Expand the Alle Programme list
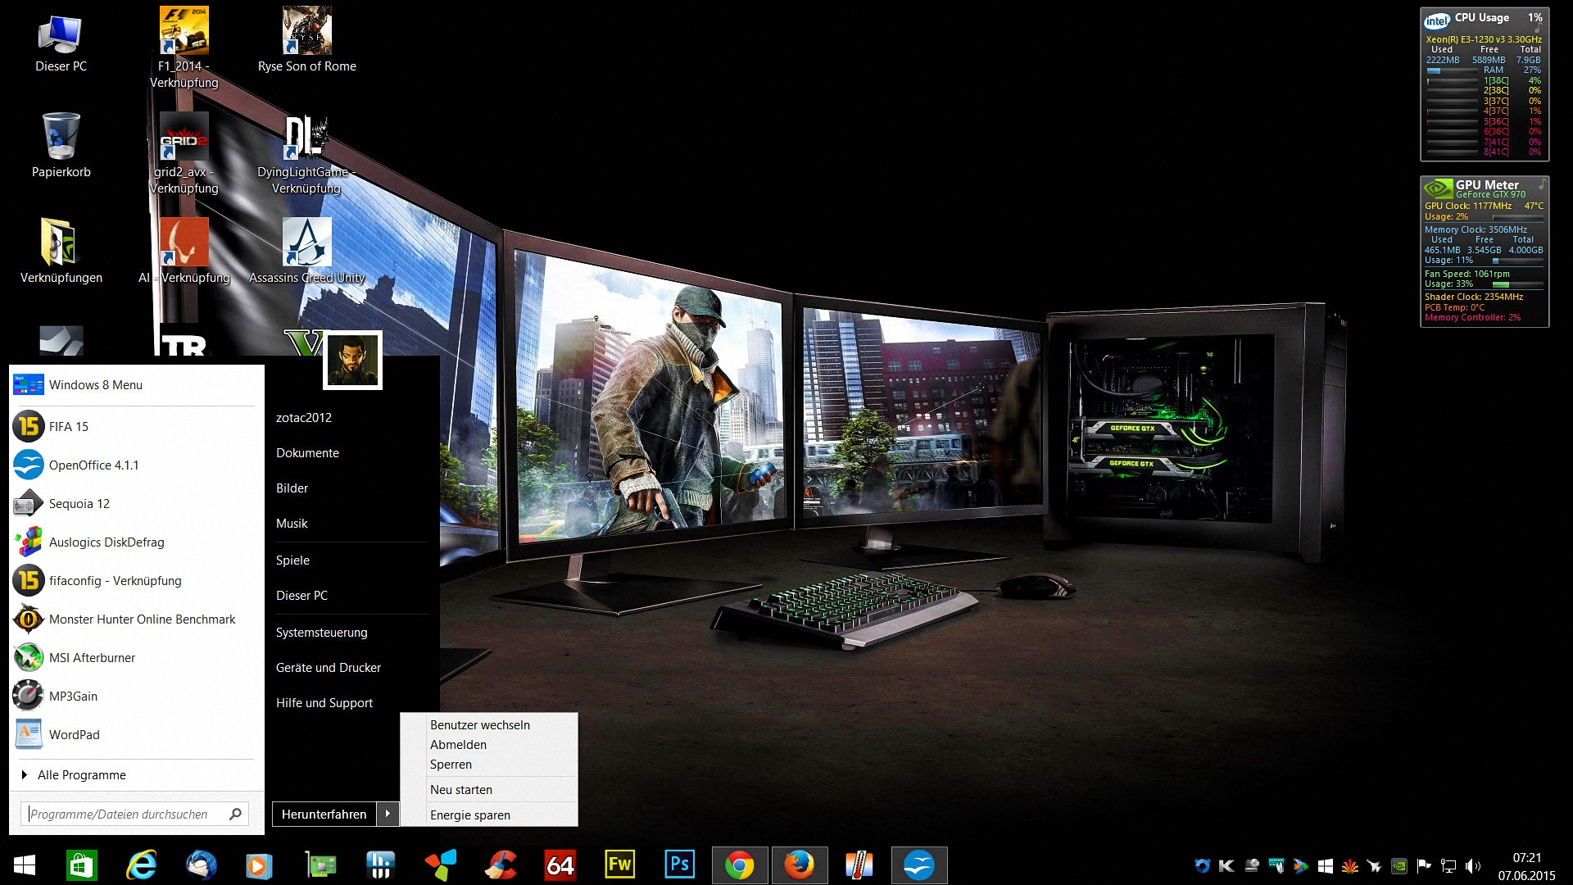 (x=81, y=775)
